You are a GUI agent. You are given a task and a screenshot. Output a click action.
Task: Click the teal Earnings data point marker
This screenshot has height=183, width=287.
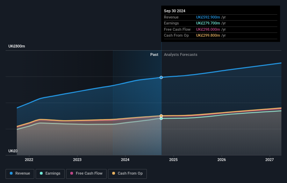click(x=161, y=118)
